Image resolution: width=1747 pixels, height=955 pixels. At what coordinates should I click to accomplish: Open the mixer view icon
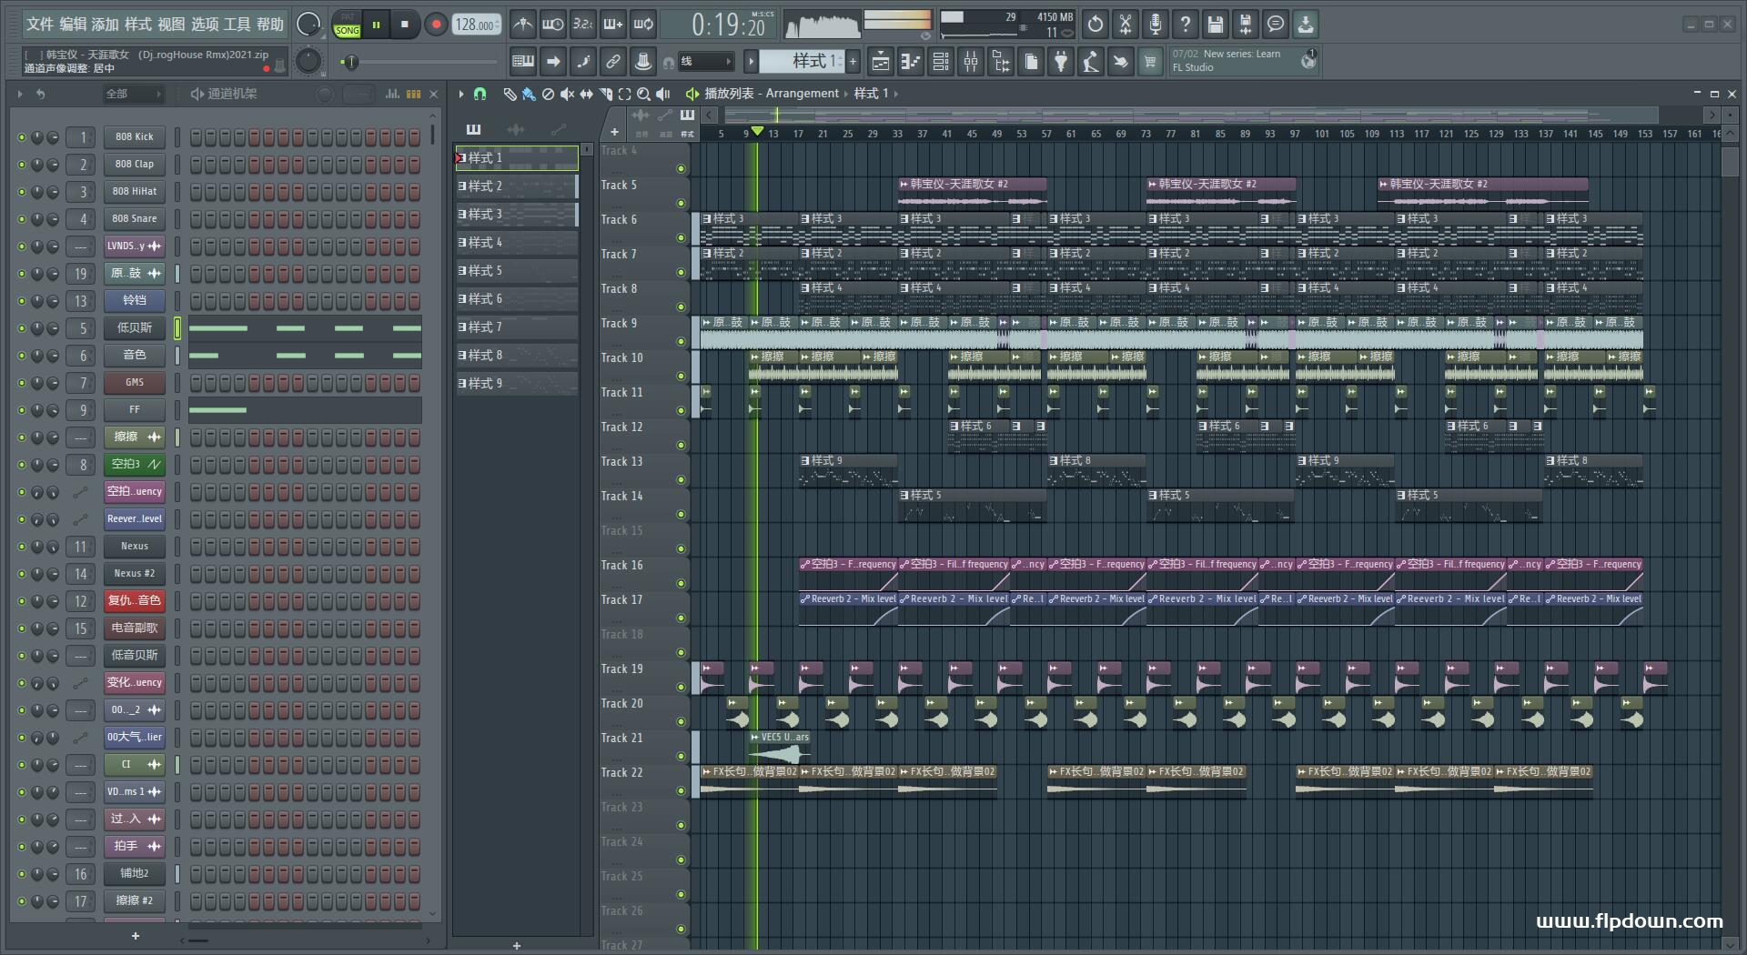[x=971, y=62]
